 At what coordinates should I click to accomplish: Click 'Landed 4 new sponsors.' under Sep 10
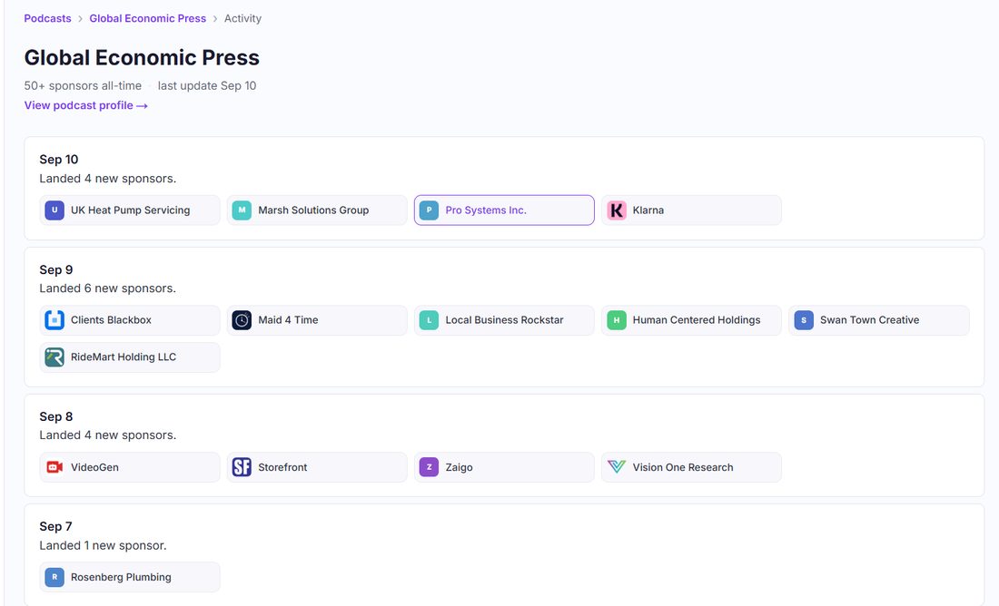(108, 179)
